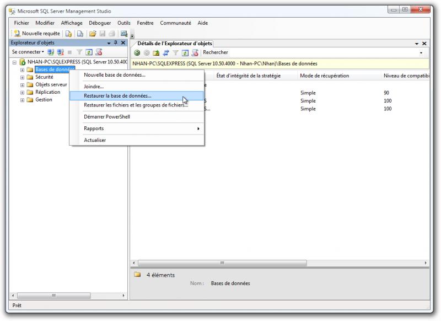
Task: Collapse the NHAN-PC\SQLEXPRESS server node
Action: (14, 62)
